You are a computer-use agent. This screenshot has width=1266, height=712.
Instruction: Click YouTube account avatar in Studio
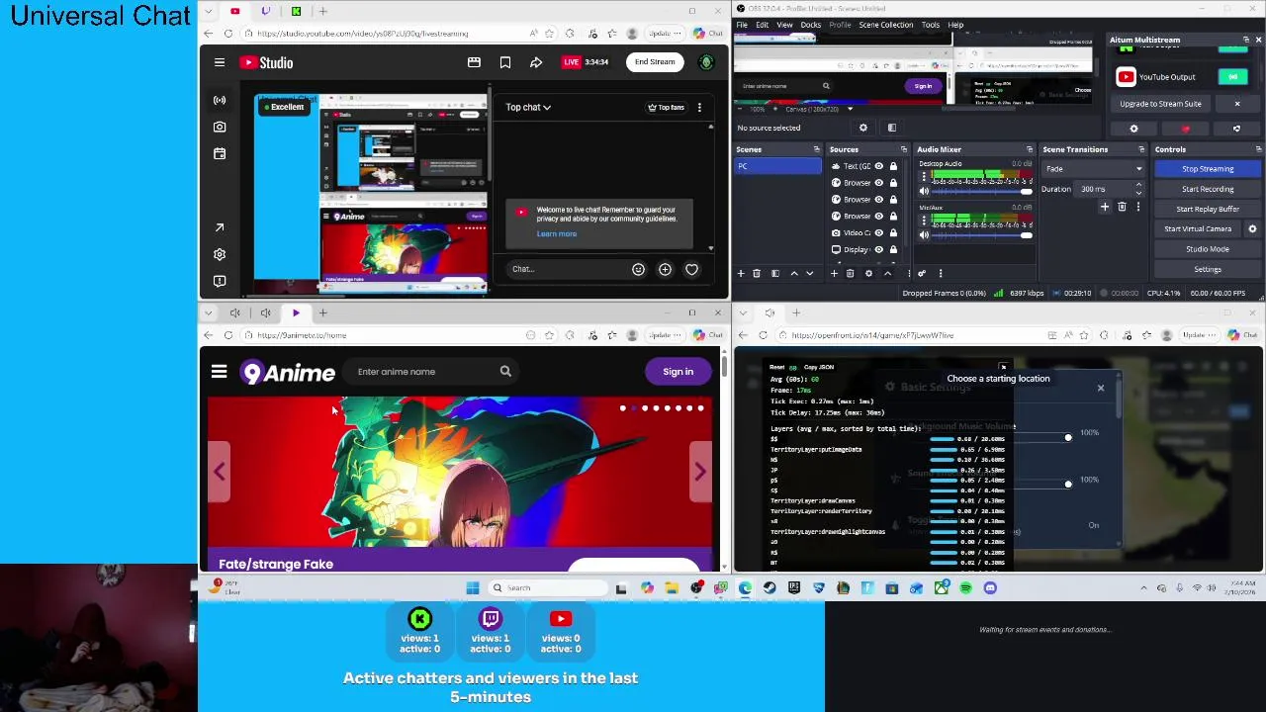coord(706,62)
